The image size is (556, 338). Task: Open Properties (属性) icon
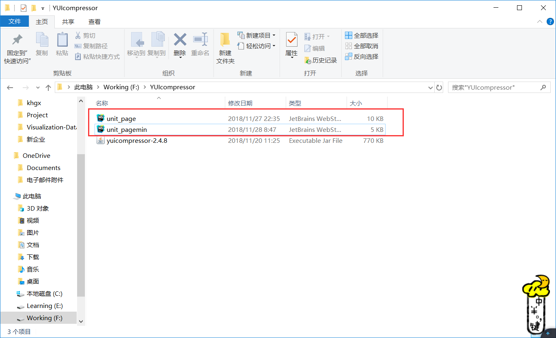291,40
